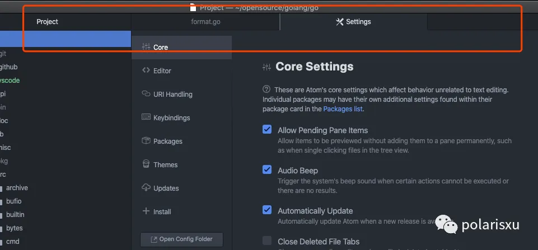Click the Open Config Folder button
Screen dimensions: 538x250
coord(181,239)
